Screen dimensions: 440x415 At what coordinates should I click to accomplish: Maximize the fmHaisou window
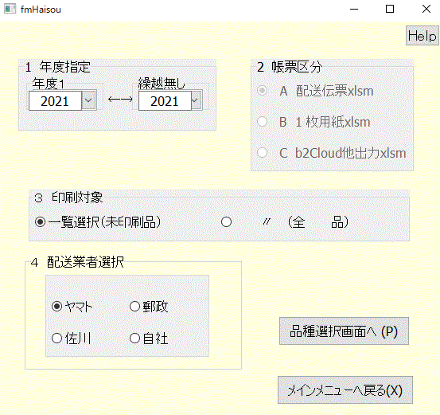pyautogui.click(x=390, y=9)
